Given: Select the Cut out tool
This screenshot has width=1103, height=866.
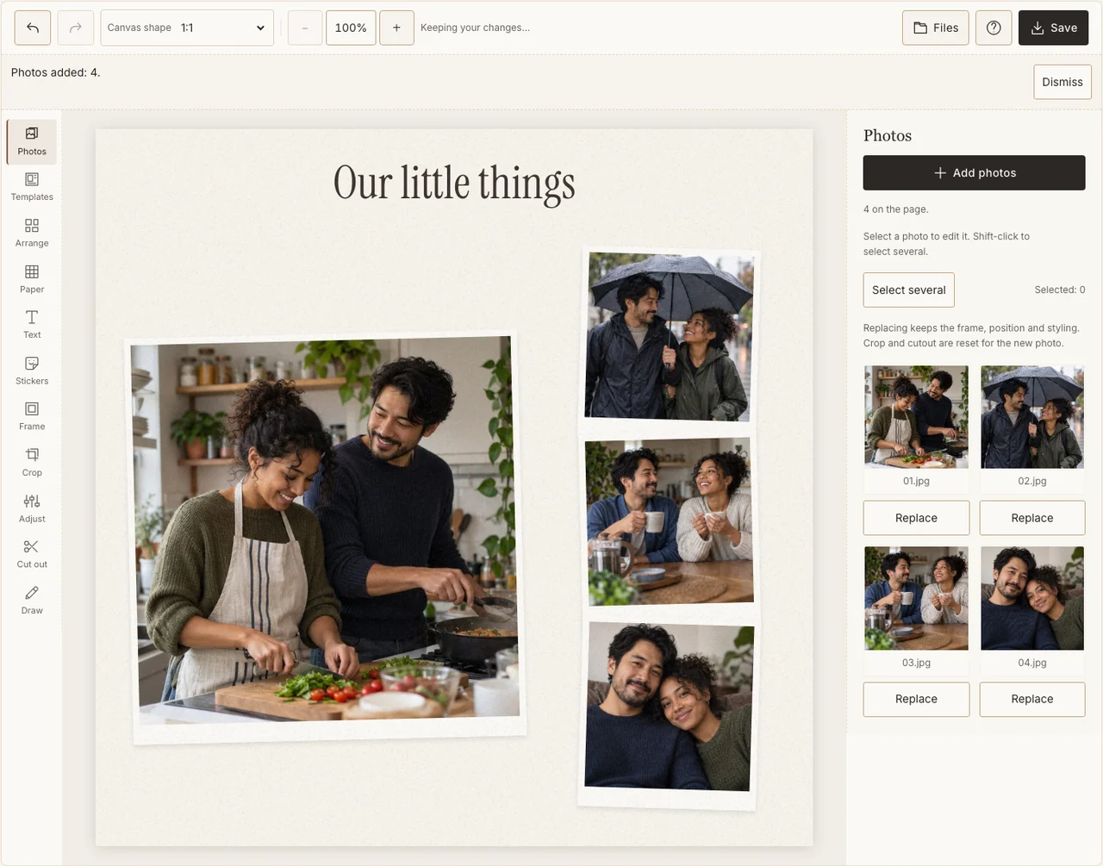Looking at the screenshot, I should (32, 555).
